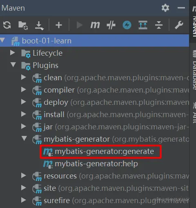Expand the clean plugin
196x208 pixels.
pyautogui.click(x=24, y=77)
